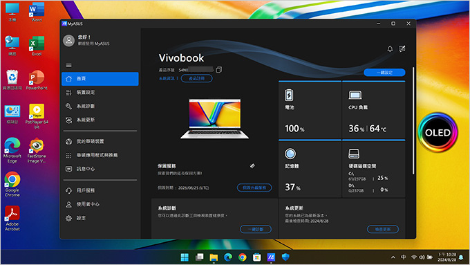Click the MyASUS icon on the taskbar
470x265 pixels.
pyautogui.click(x=271, y=257)
